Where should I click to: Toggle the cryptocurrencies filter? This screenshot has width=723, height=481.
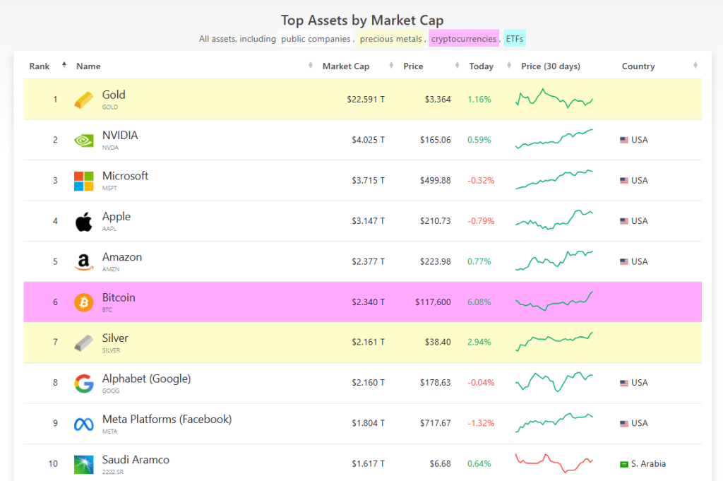[x=464, y=39]
